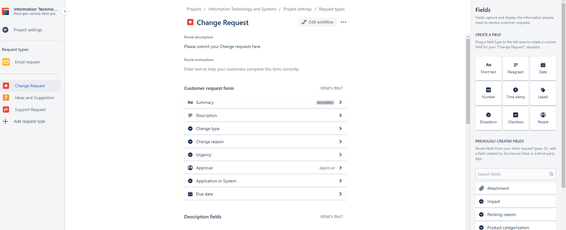The width and height of the screenshot is (566, 230).
Task: Select the Dropdown field type tile
Action: 488,118
